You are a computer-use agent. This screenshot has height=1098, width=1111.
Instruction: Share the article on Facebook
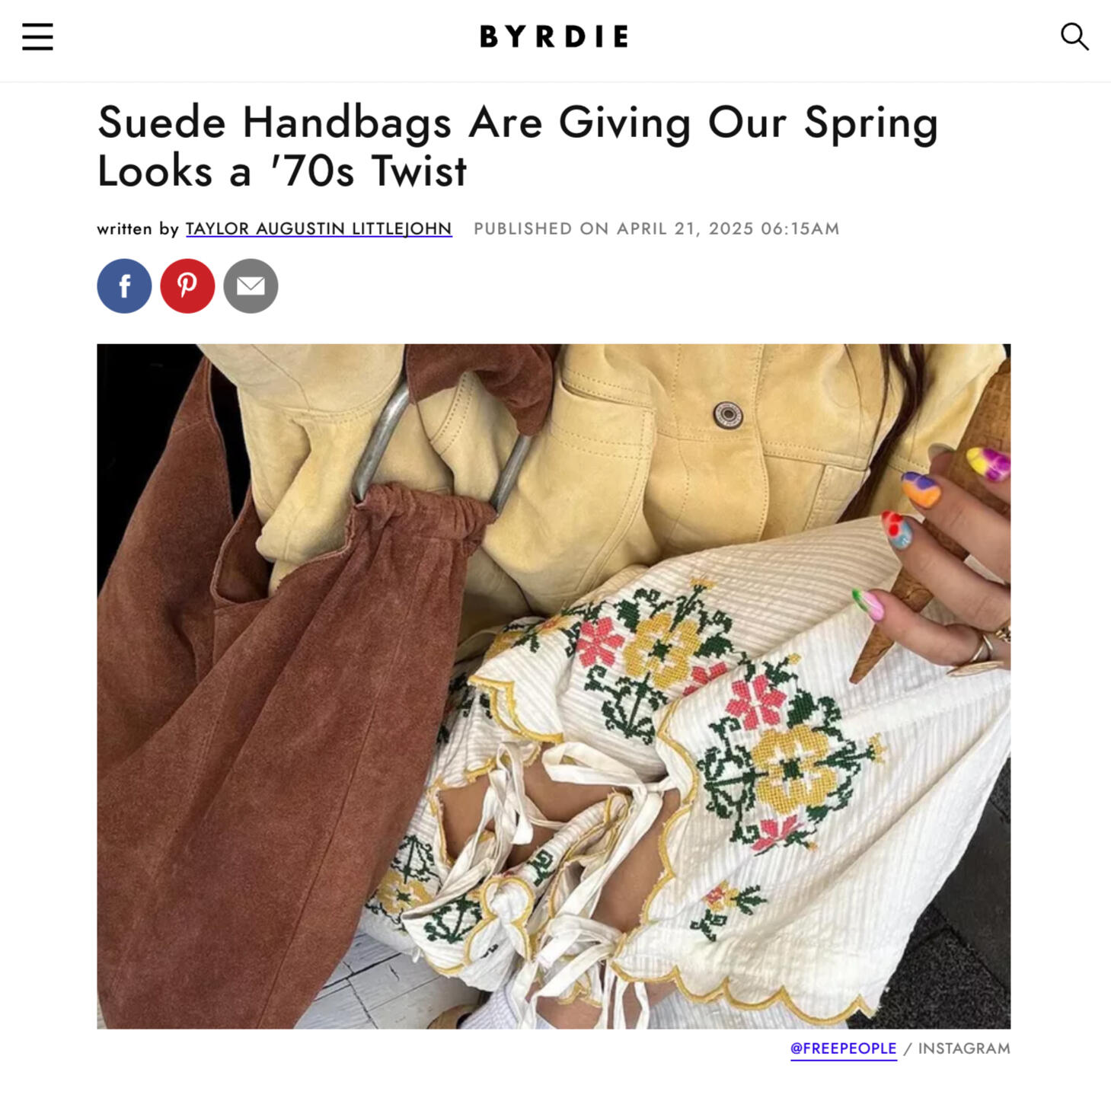pyautogui.click(x=124, y=286)
